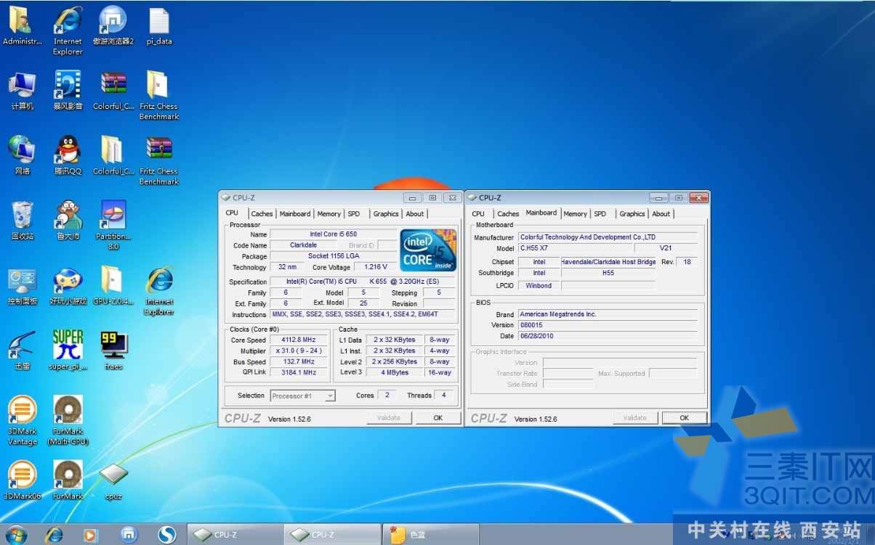Click the BIOS Brand value American Megatrends Inc.
The width and height of the screenshot is (875, 545).
click(x=607, y=314)
